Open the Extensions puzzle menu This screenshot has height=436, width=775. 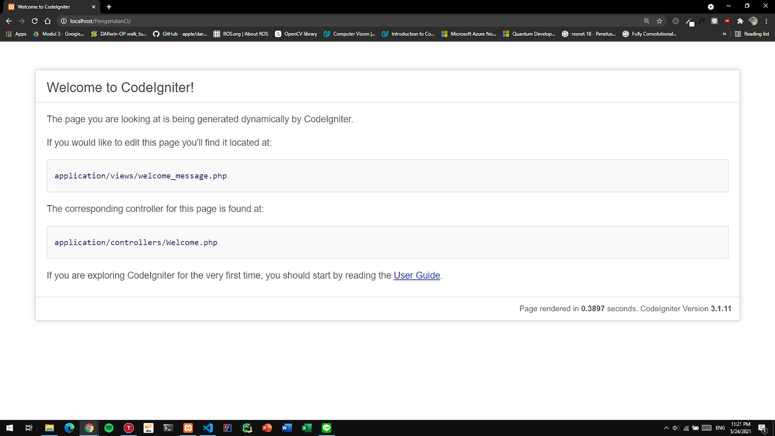click(x=740, y=21)
